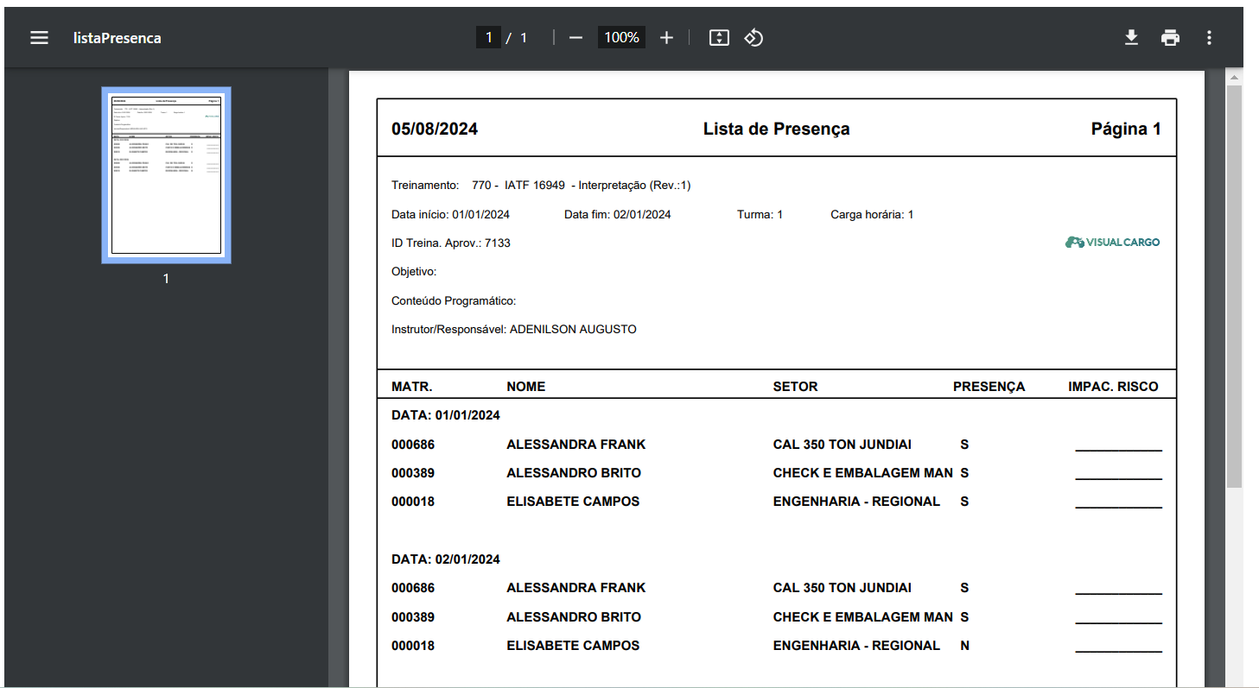
Task: Click the NOME column header
Action: (526, 387)
